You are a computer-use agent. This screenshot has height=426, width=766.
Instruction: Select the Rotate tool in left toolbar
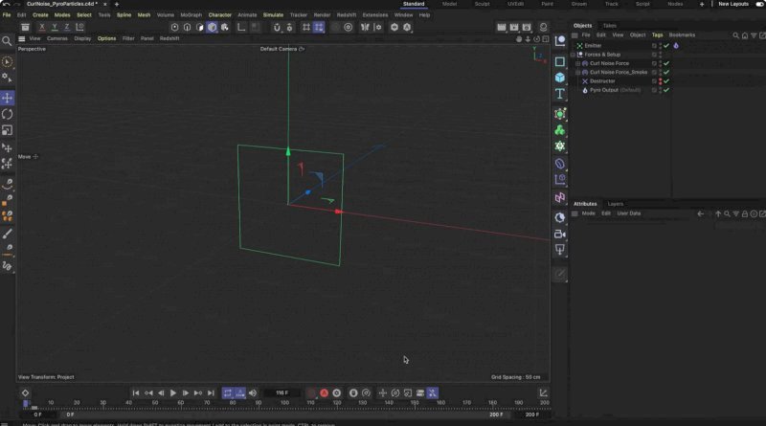pyautogui.click(x=8, y=114)
